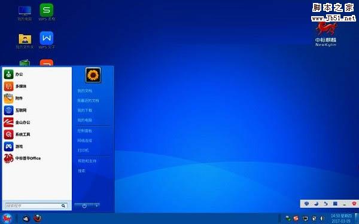Open the green WPS 表格 desktop icon
The image size is (359, 224).
click(x=47, y=13)
